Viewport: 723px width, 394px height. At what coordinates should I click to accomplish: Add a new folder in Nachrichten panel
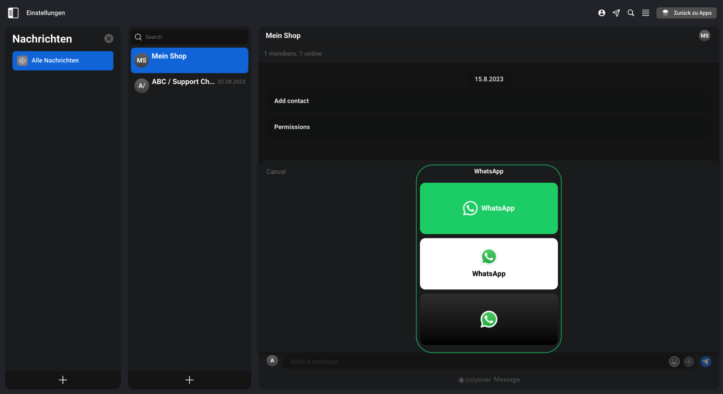(x=63, y=380)
